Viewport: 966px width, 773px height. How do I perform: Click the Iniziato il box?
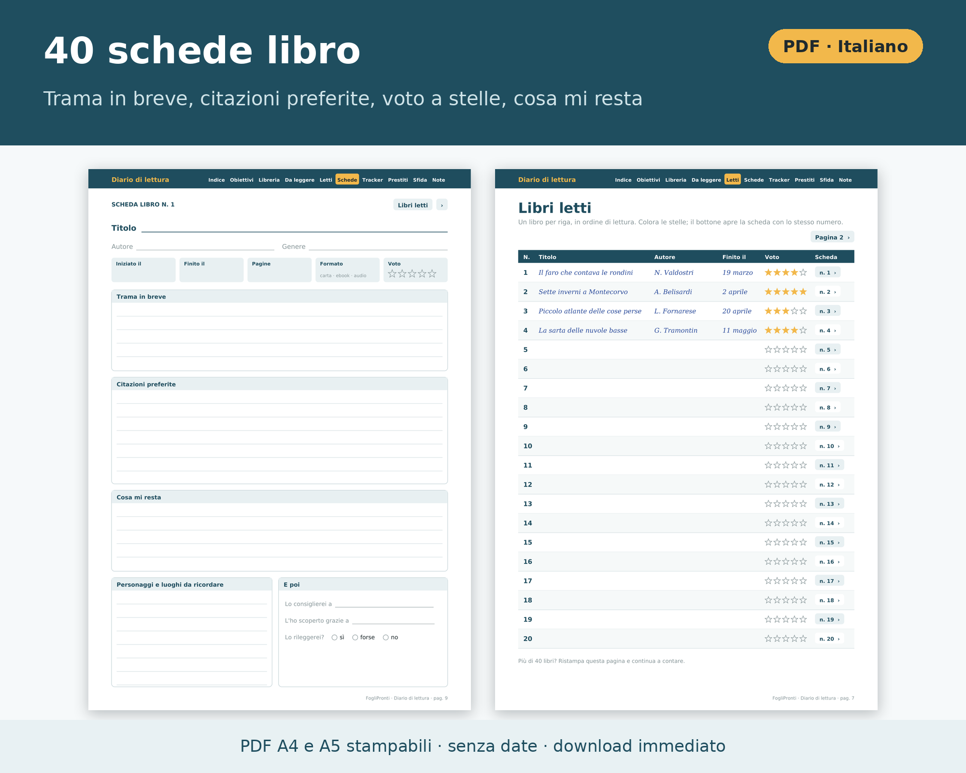click(143, 270)
